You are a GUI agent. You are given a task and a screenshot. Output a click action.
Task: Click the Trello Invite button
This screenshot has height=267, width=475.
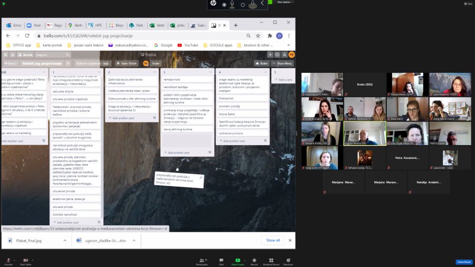pyautogui.click(x=156, y=63)
